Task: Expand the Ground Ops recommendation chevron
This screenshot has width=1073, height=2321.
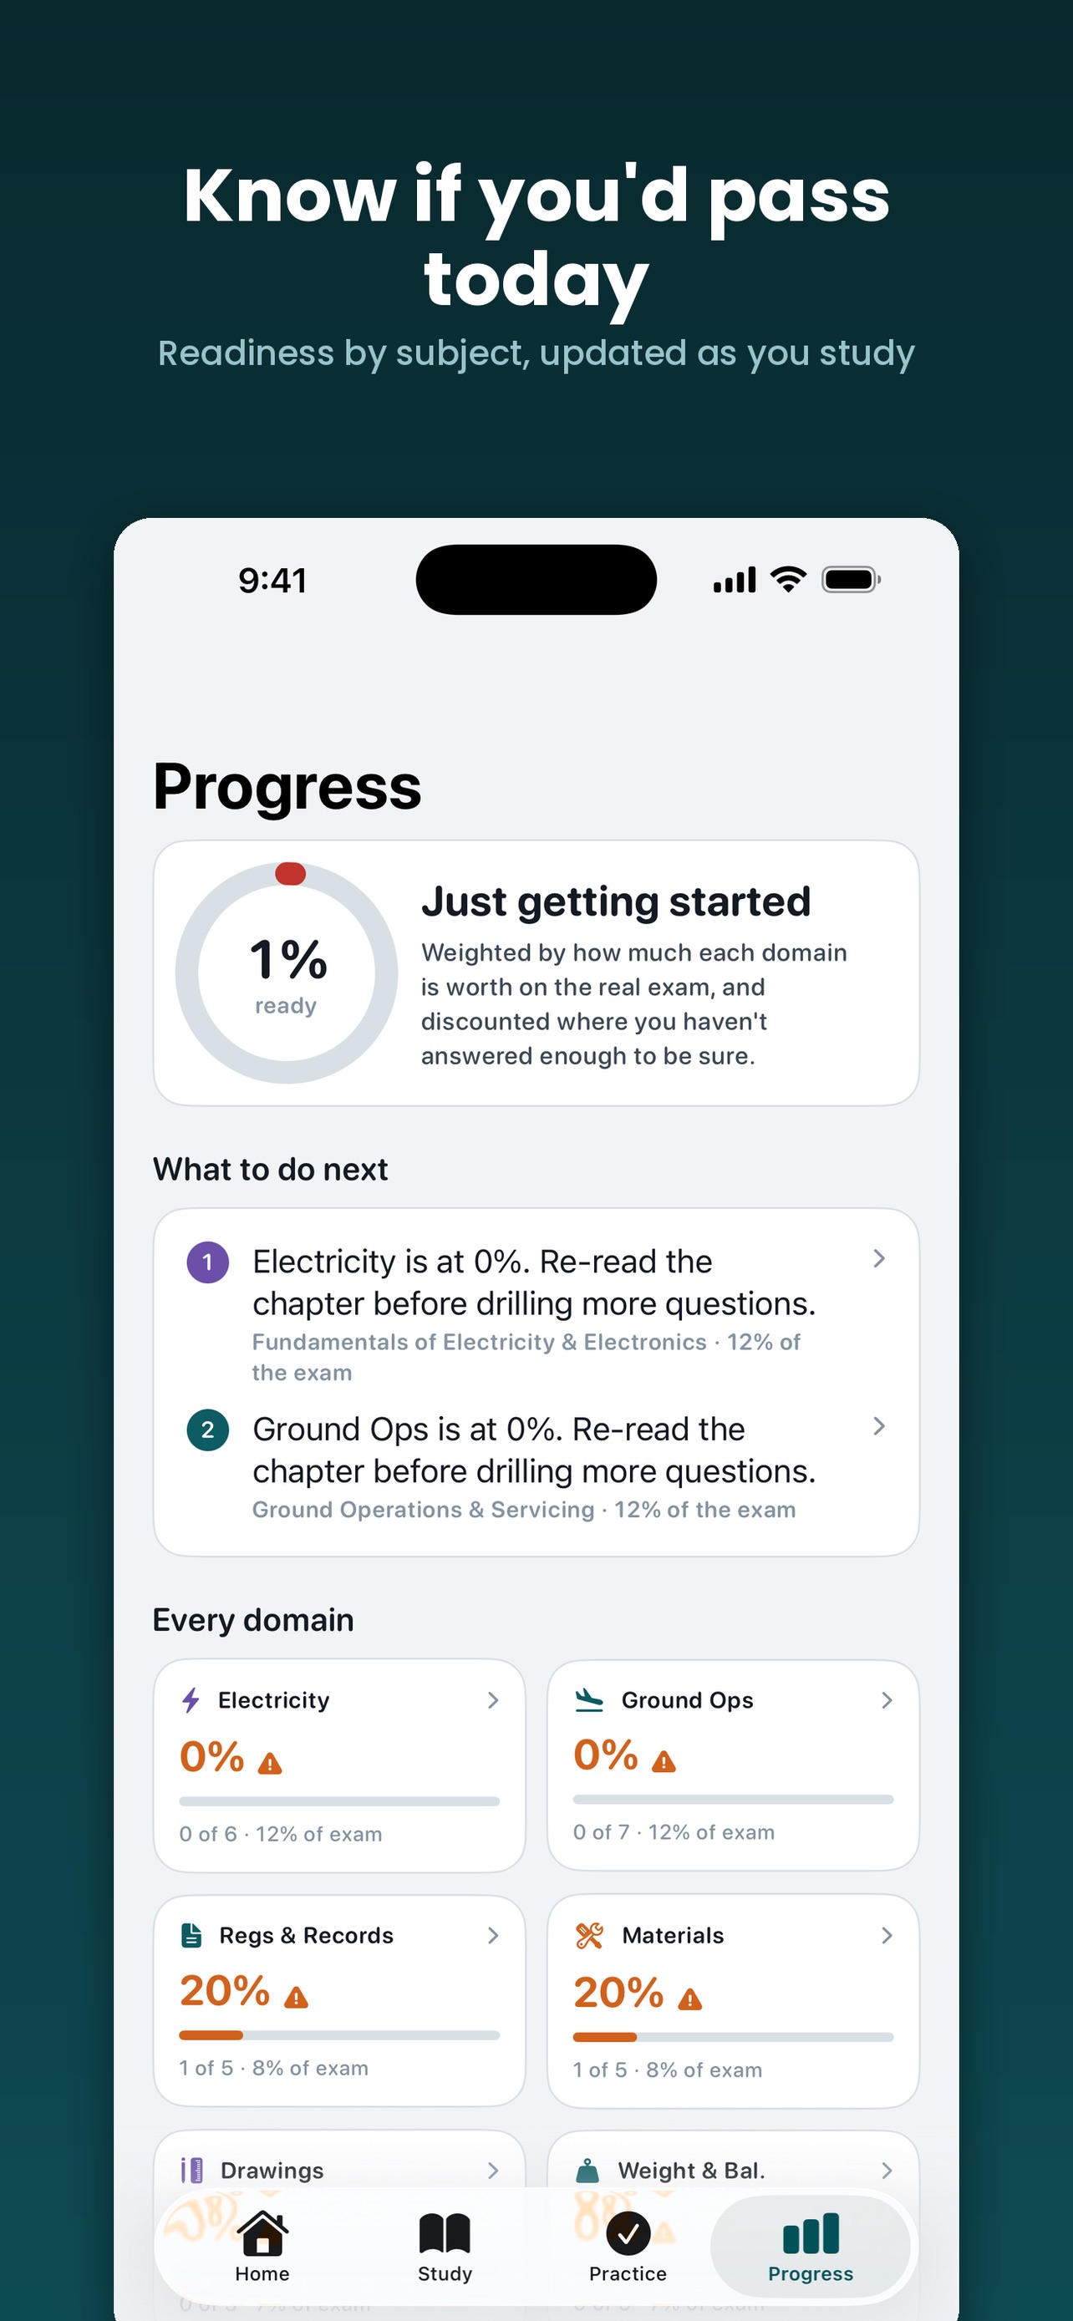Action: [x=879, y=1426]
